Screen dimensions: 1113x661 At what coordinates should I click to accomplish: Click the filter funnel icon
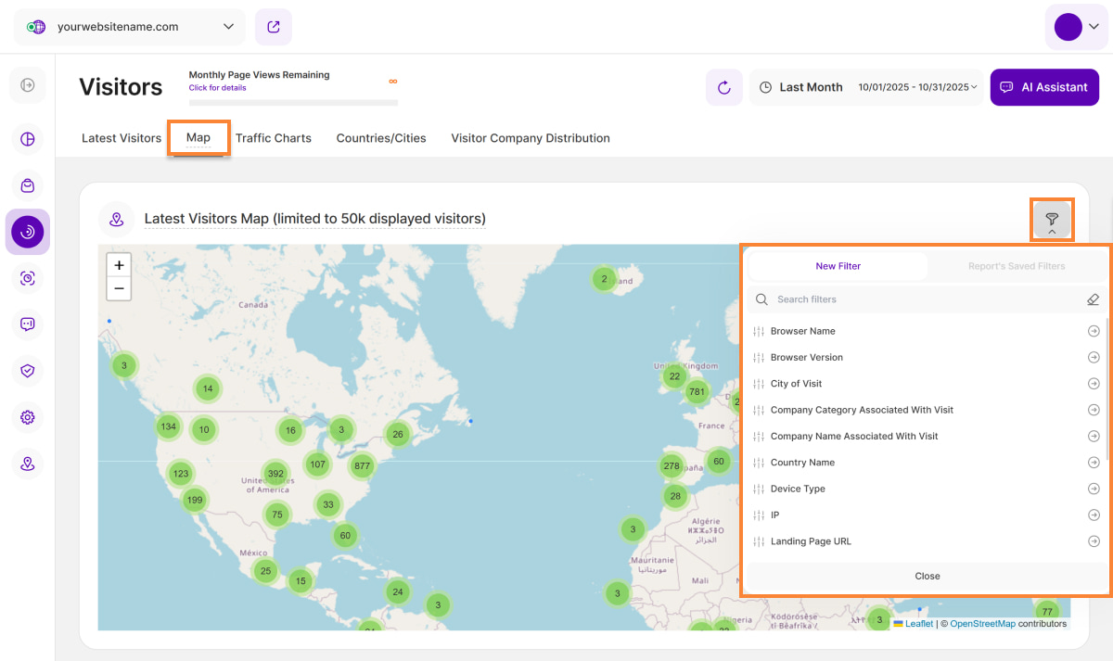click(1052, 220)
